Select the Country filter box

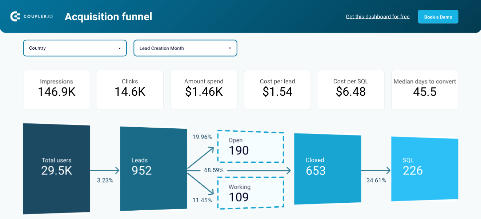tap(75, 48)
